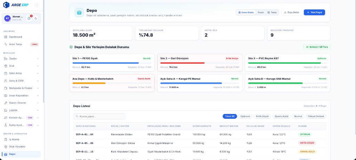The image size is (356, 160).
Task: Click Silo 1 PE100 Siyah progress bar
Action: pyautogui.click(x=112, y=63)
